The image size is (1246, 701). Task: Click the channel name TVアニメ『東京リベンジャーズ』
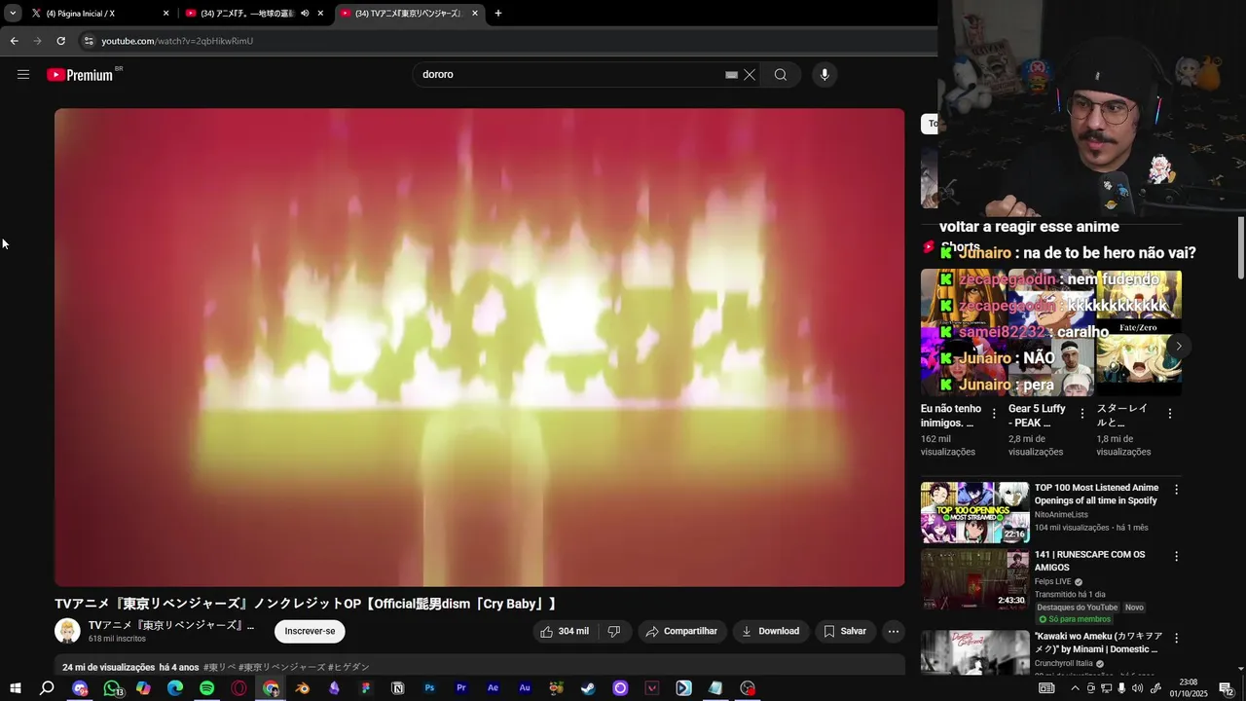tap(171, 625)
